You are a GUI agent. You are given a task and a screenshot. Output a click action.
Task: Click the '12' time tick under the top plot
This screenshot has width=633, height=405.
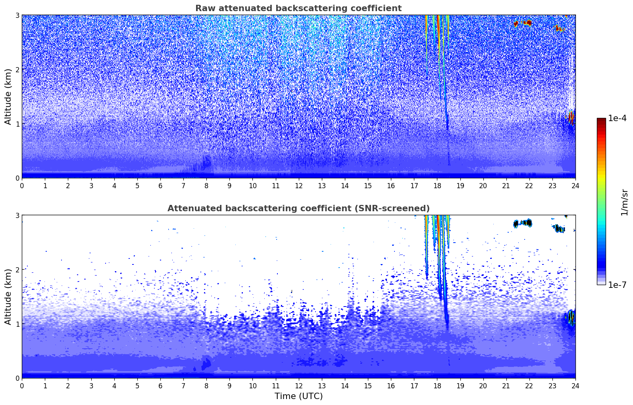tap(298, 185)
